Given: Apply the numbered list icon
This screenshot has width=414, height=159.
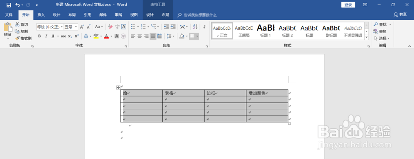Looking at the screenshot, I should pos(143,26).
